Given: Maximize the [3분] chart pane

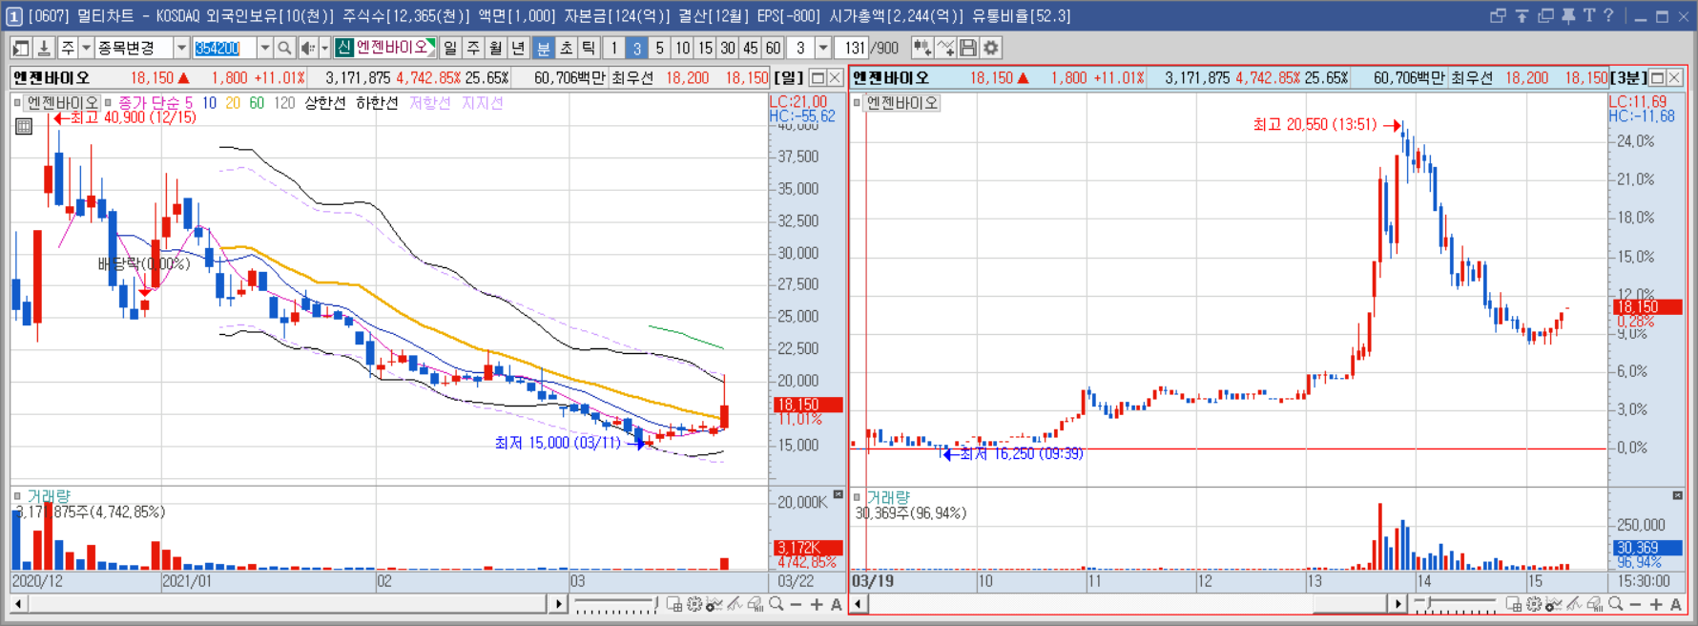Looking at the screenshot, I should pyautogui.click(x=1657, y=77).
